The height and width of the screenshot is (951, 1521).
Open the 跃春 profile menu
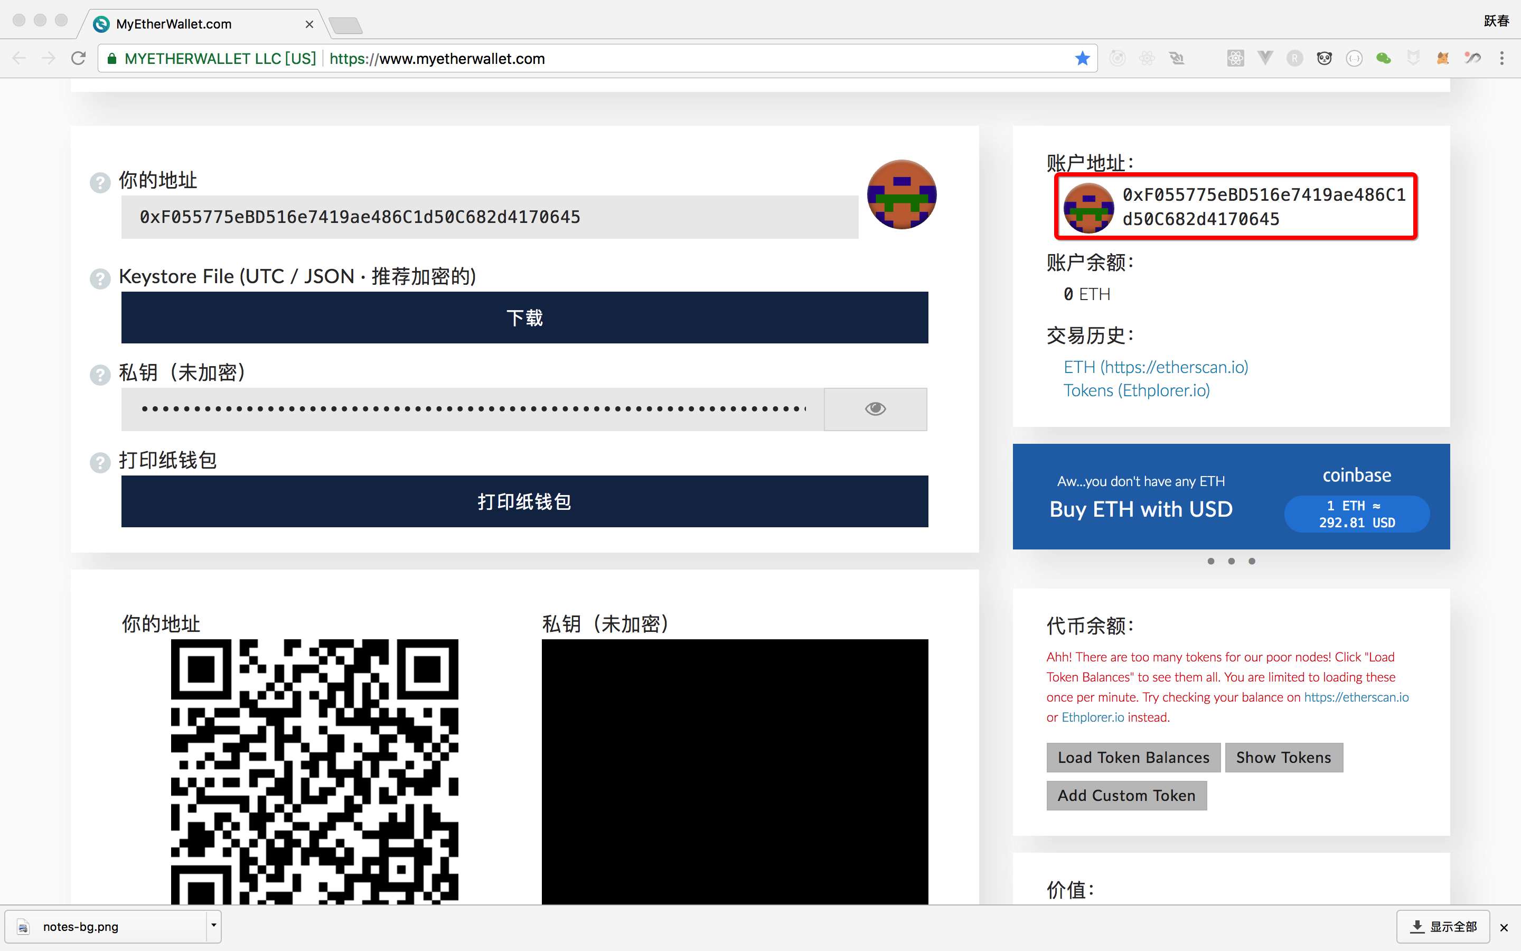coord(1496,21)
